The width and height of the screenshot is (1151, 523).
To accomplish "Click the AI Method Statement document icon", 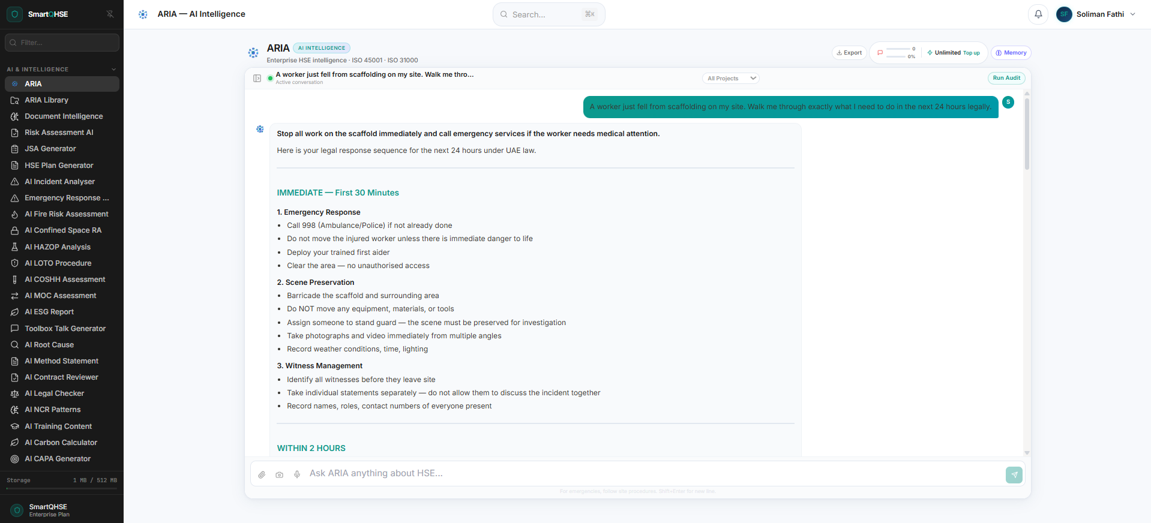I will [14, 361].
